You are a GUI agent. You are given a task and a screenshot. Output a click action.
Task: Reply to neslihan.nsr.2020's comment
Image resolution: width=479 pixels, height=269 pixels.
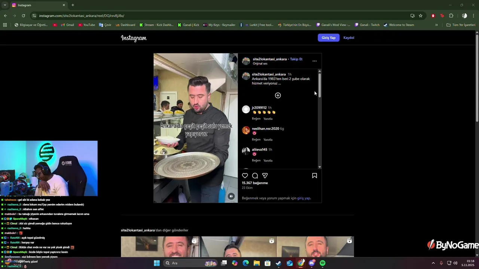268,139
